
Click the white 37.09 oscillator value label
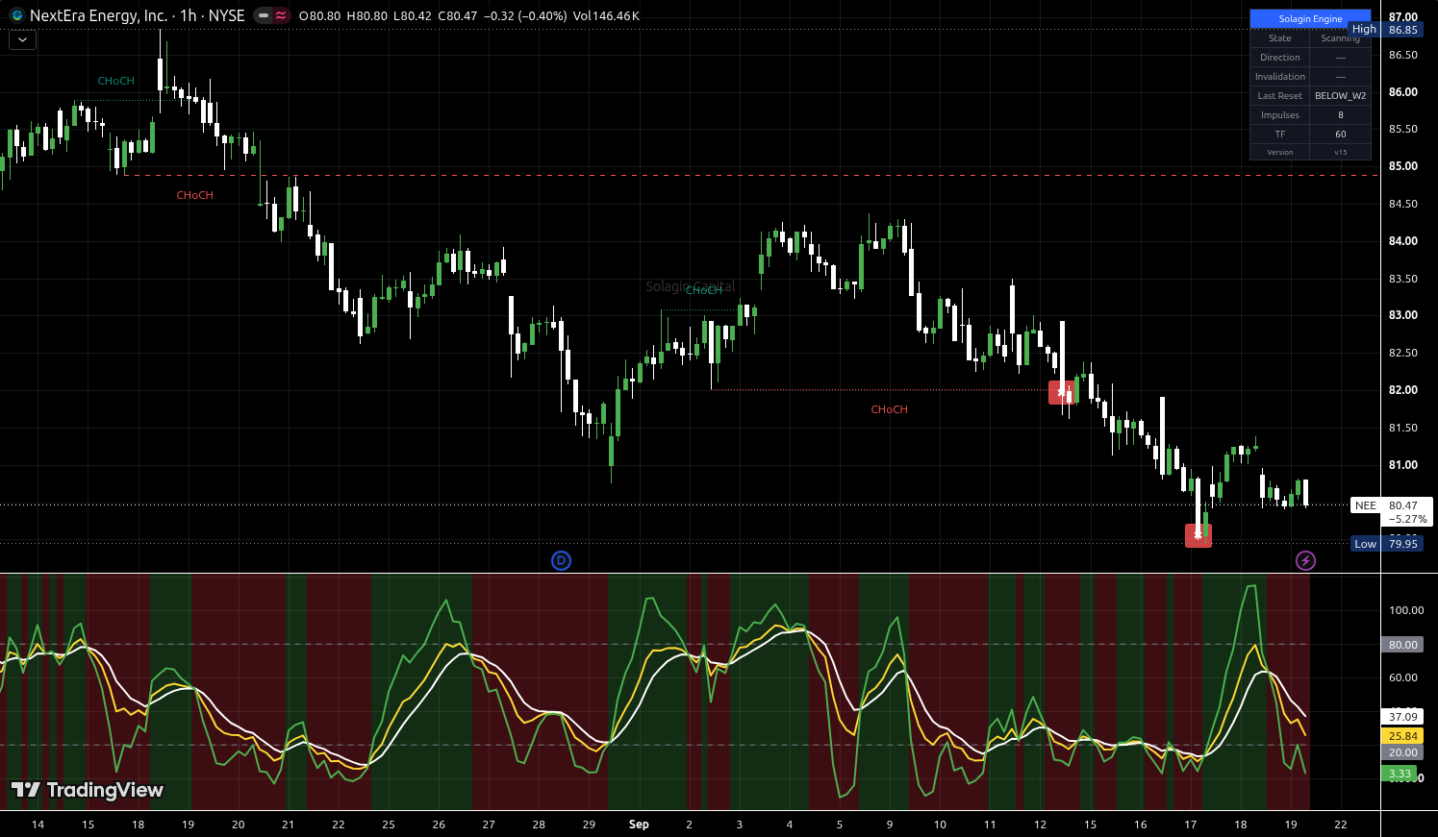click(x=1402, y=717)
